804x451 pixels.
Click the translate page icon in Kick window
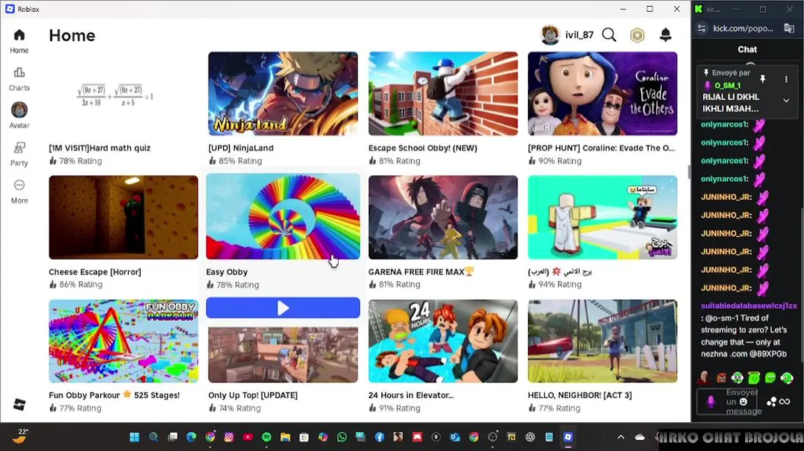click(788, 28)
